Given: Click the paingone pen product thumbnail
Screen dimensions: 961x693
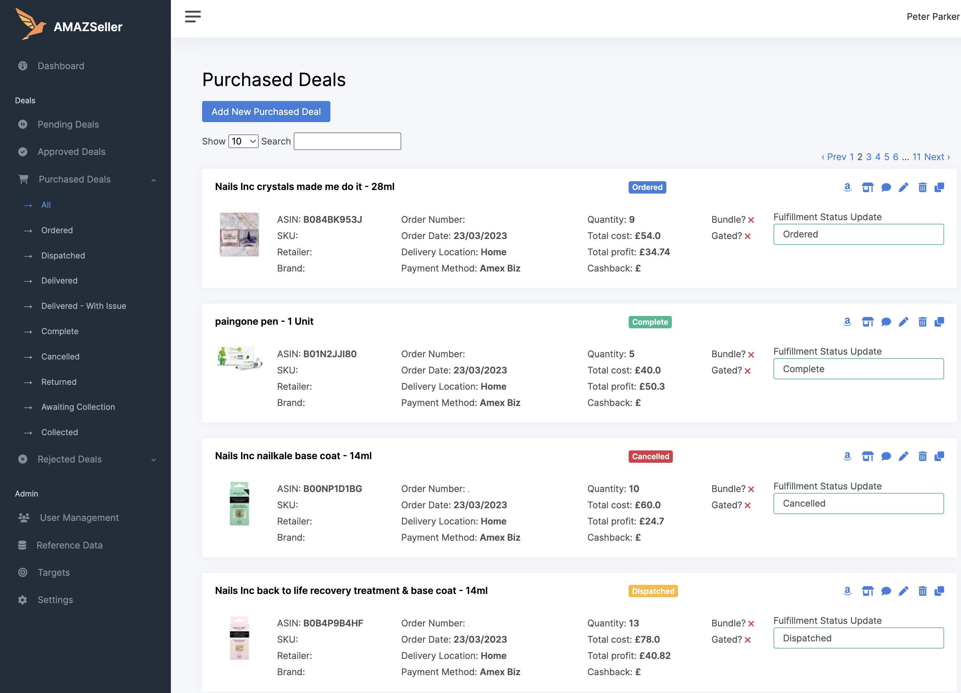Looking at the screenshot, I should tap(239, 358).
